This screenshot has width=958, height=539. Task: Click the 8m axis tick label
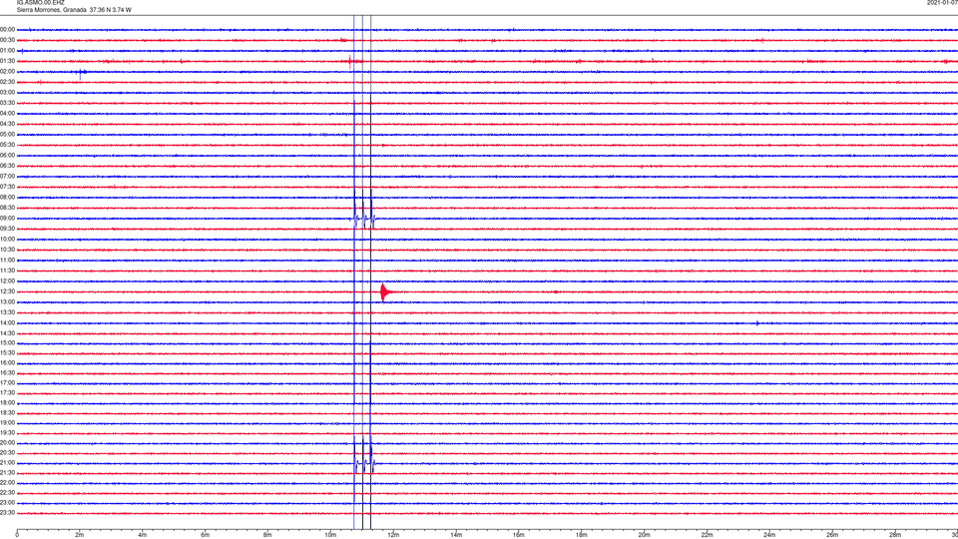(267, 535)
